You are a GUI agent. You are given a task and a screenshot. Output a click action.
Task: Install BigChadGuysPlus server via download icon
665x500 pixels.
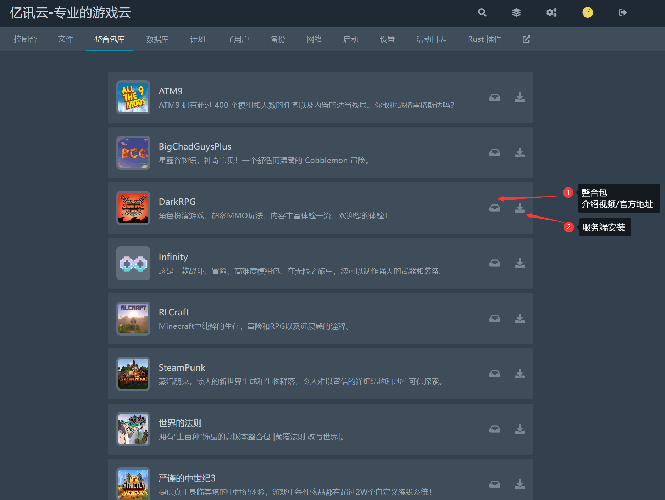pos(520,153)
